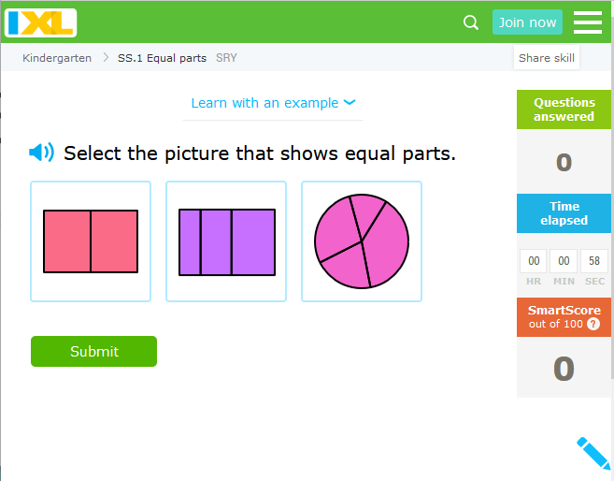This screenshot has height=481, width=614.
Task: Select the purple rectangle with three parts
Action: [x=226, y=241]
